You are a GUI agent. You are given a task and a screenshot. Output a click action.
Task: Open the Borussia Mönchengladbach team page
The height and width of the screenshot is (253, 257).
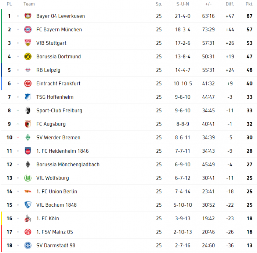[x=68, y=165]
